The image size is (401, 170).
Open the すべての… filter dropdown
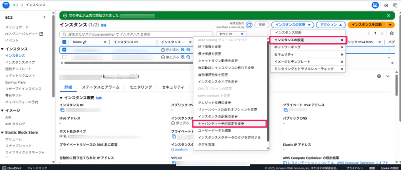tap(231, 34)
